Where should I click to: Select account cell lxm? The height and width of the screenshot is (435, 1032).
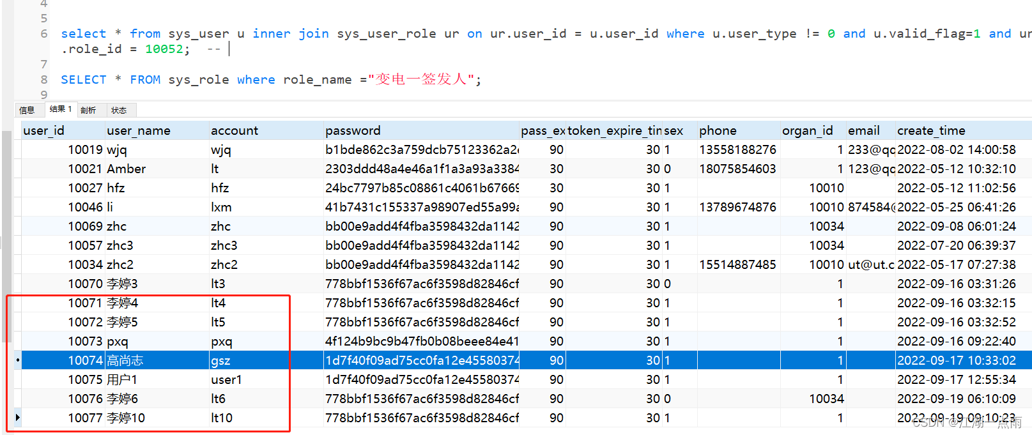(266, 207)
